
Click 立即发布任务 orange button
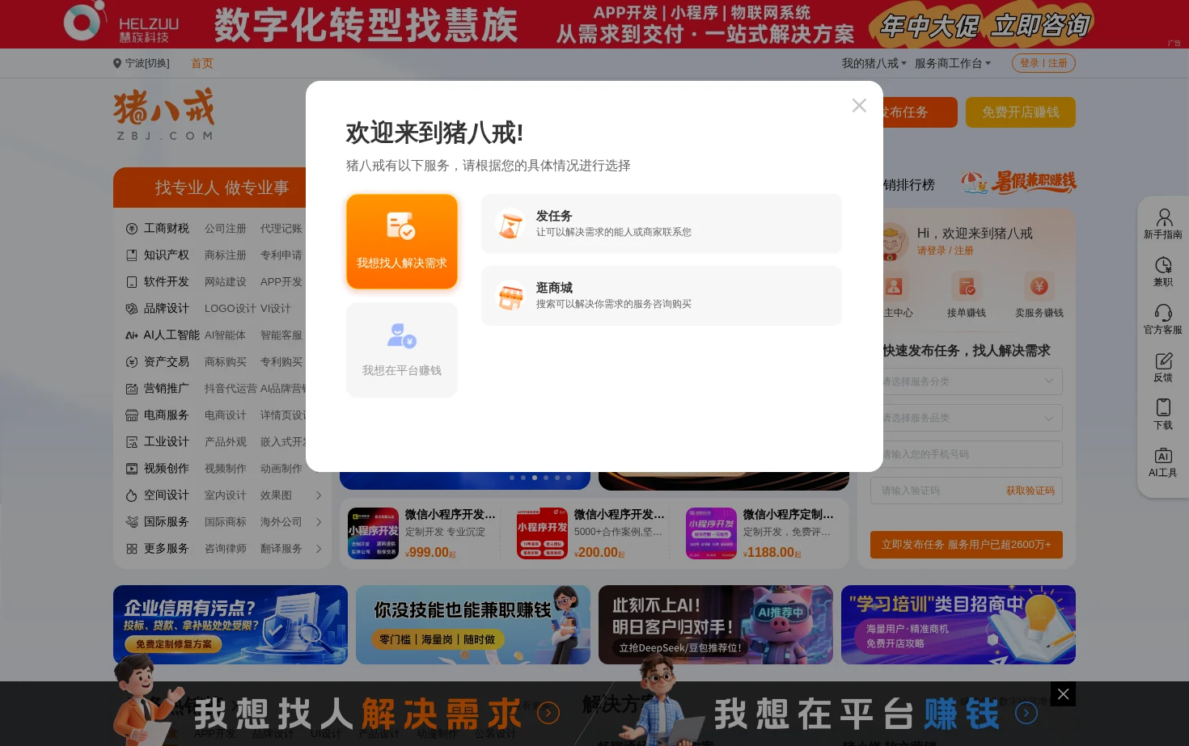point(967,545)
